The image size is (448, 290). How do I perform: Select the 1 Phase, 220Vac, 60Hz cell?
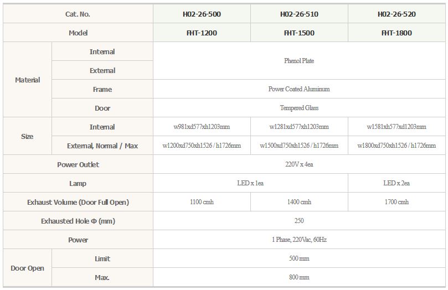pos(299,240)
